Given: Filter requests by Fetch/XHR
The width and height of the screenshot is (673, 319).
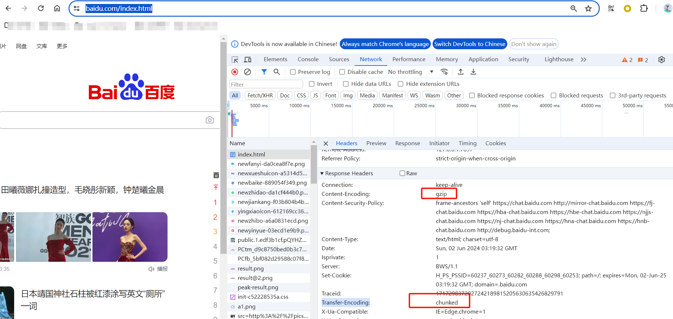Looking at the screenshot, I should tap(260, 96).
